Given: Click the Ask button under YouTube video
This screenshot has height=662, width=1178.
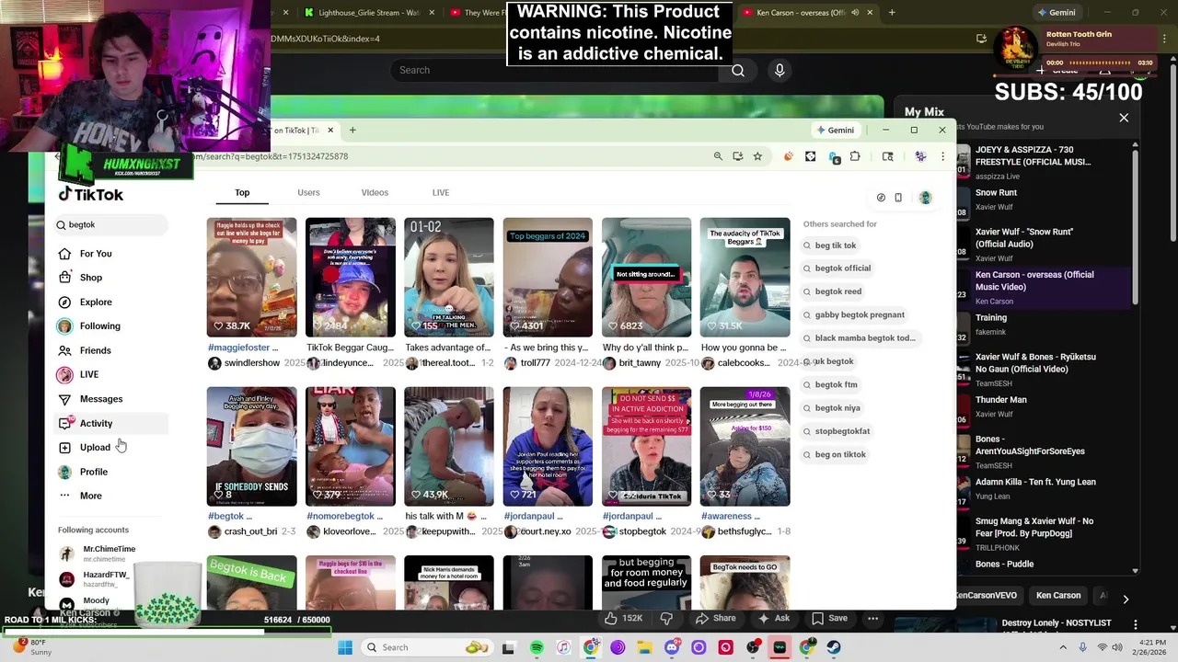Looking at the screenshot, I should coord(773,618).
